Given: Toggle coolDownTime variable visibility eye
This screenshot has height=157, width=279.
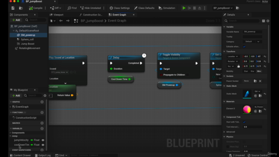Looking at the screenshot, I should (x=43, y=145).
